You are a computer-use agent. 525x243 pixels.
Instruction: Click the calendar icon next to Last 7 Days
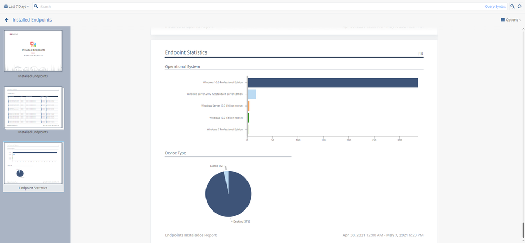(6, 6)
